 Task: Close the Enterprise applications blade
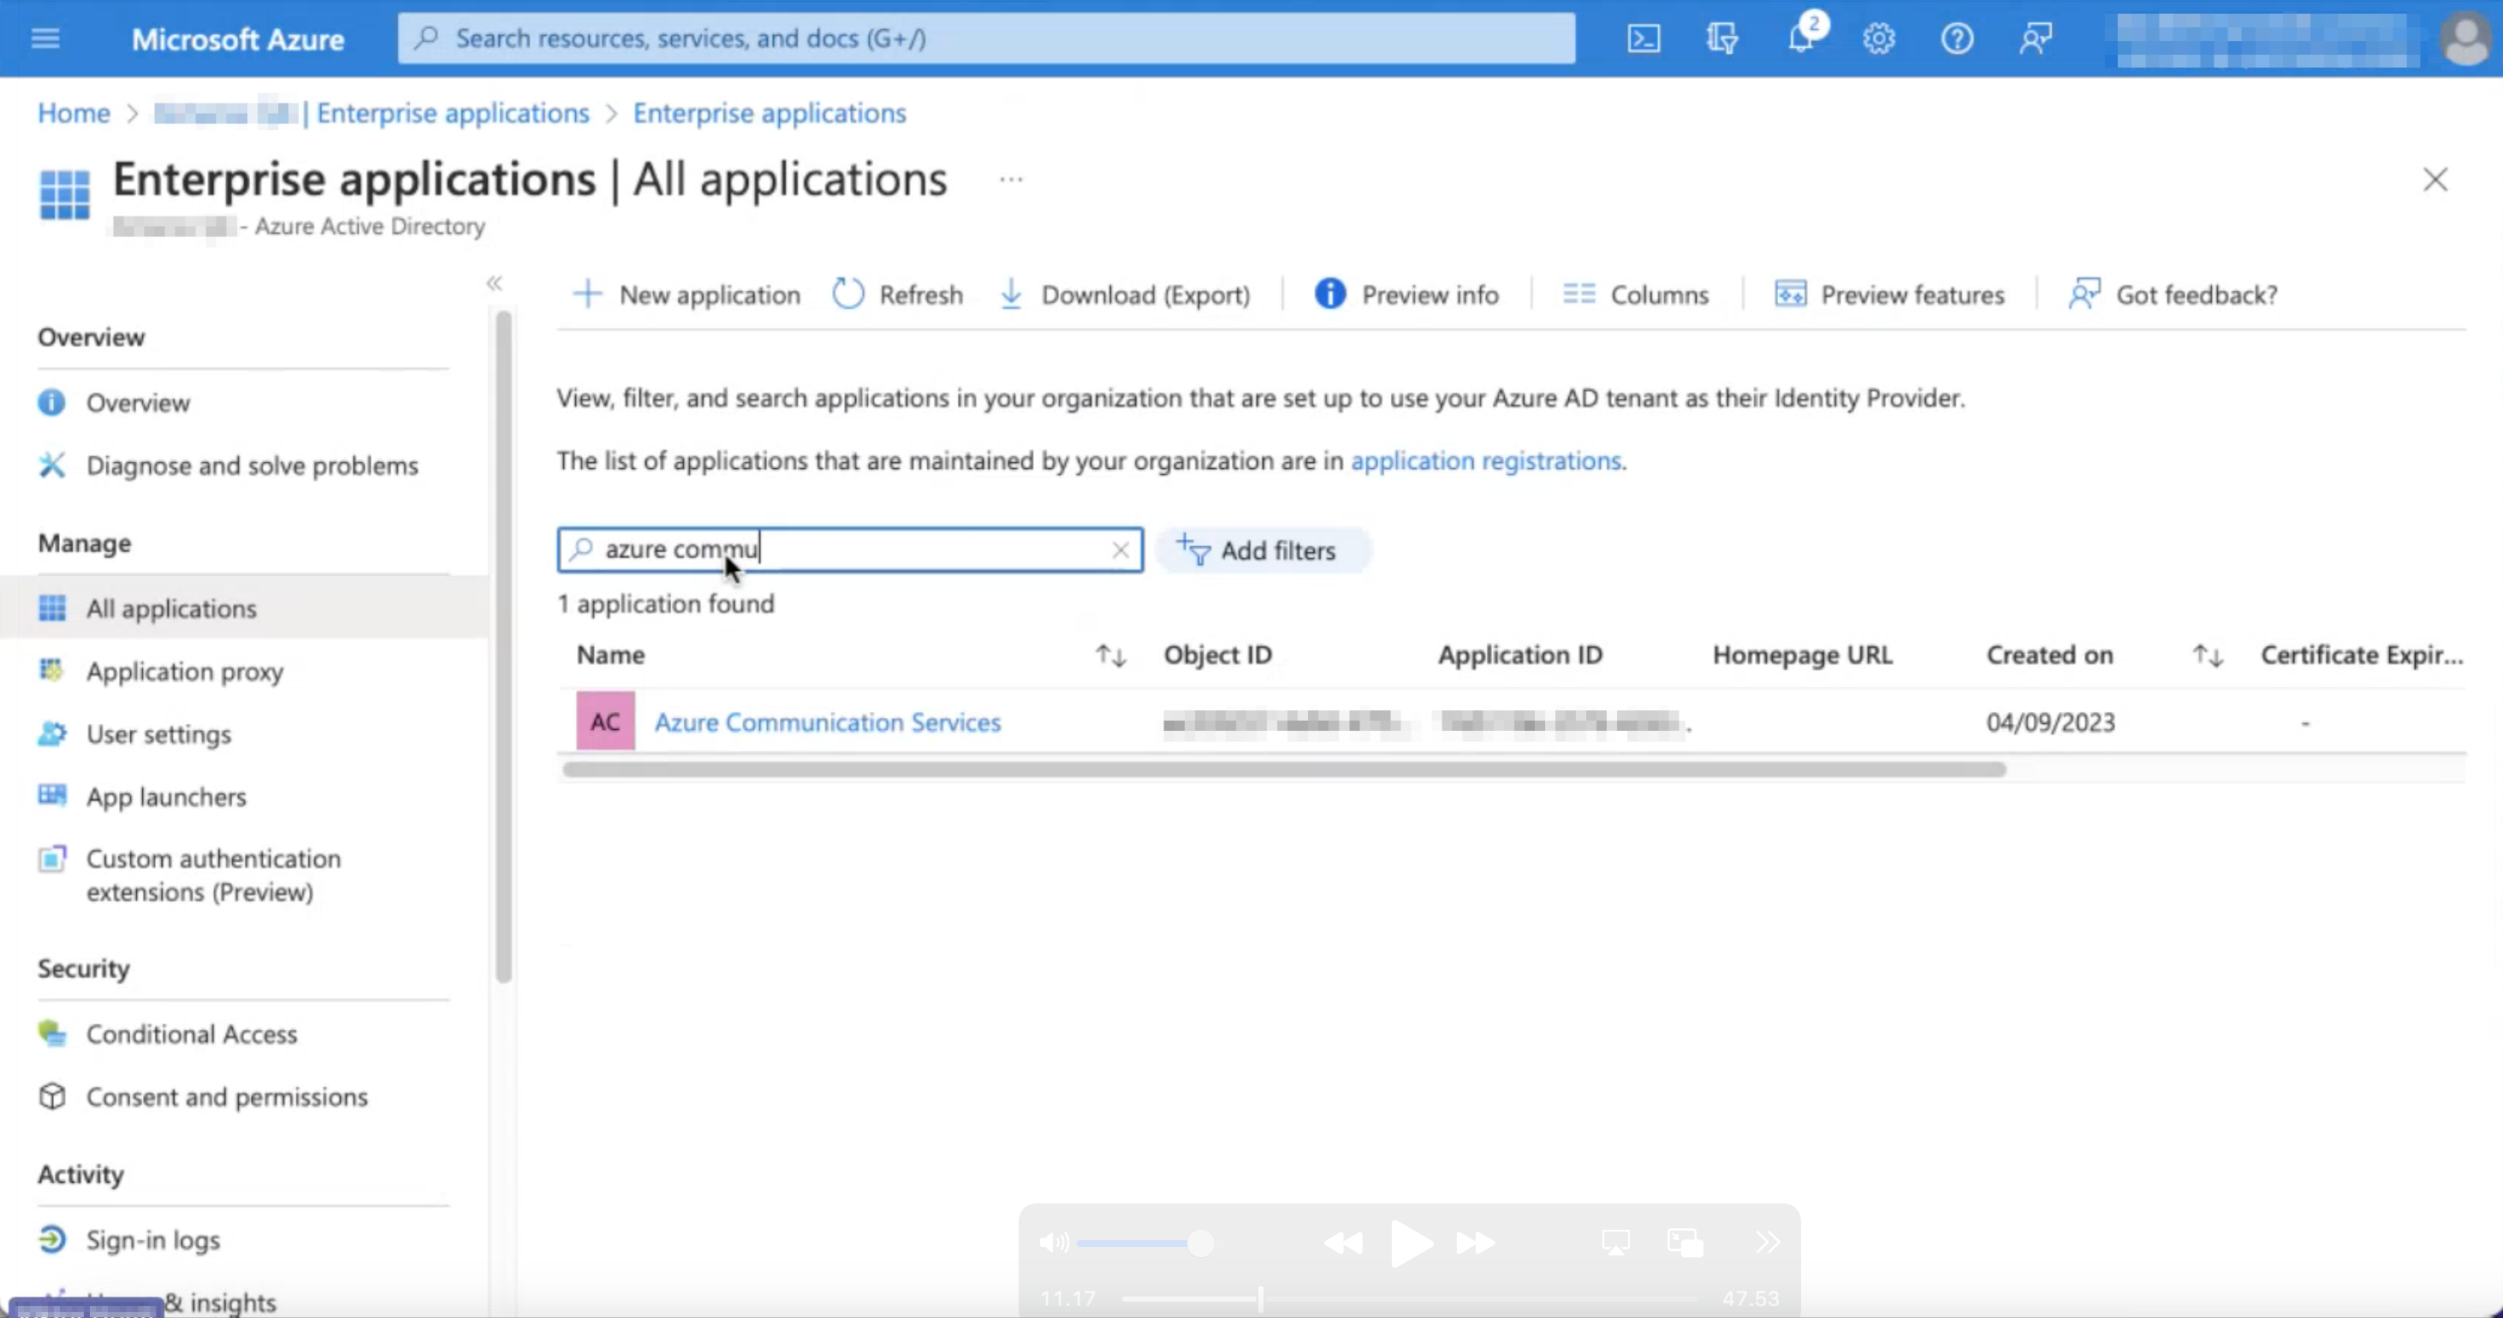[2435, 180]
